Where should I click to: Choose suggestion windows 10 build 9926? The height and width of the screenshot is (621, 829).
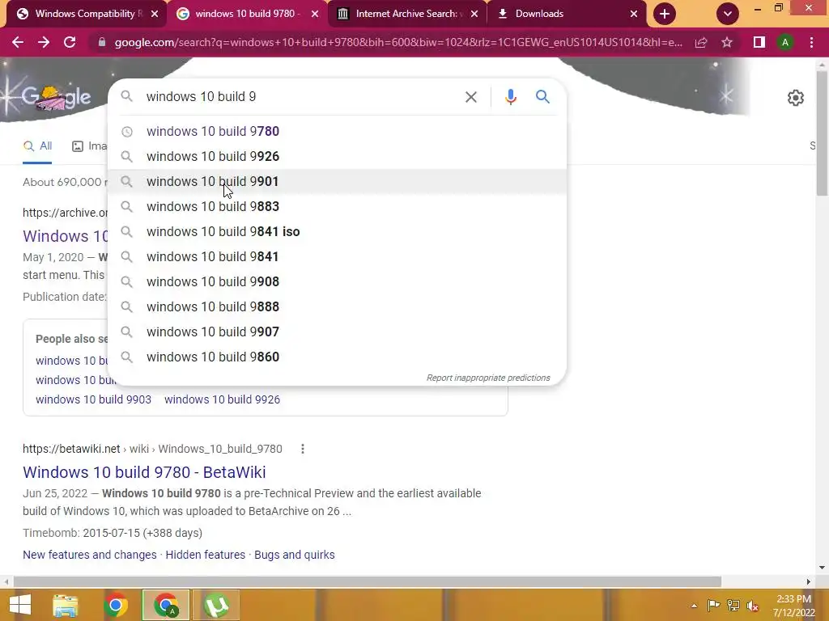pos(337,156)
